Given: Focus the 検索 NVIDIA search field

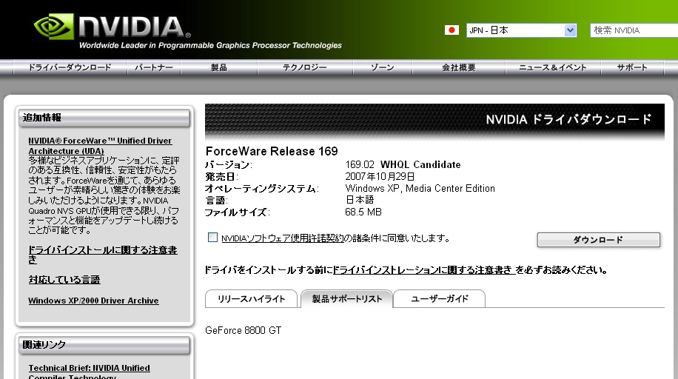Looking at the screenshot, I should (634, 30).
